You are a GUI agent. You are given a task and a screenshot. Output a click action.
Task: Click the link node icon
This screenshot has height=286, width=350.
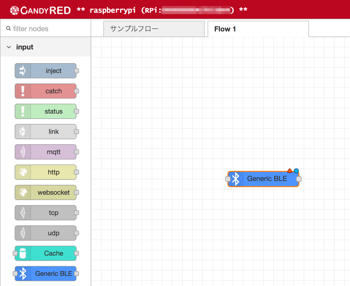tap(23, 132)
